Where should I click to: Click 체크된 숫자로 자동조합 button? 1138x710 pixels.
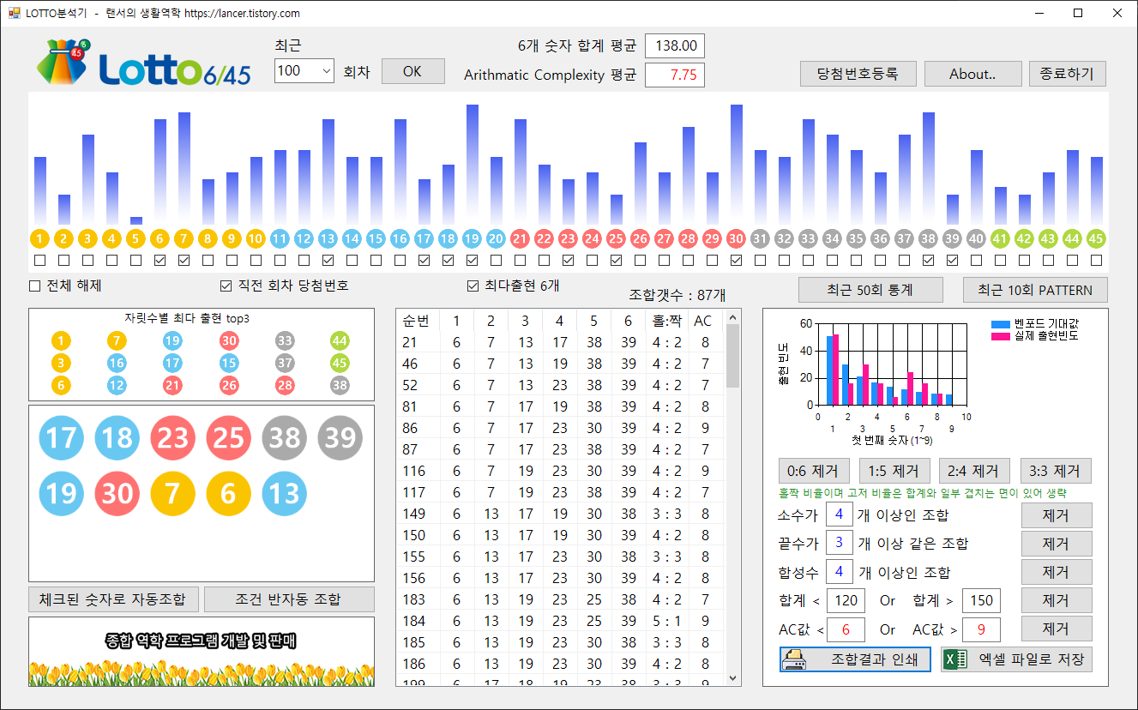coord(114,599)
